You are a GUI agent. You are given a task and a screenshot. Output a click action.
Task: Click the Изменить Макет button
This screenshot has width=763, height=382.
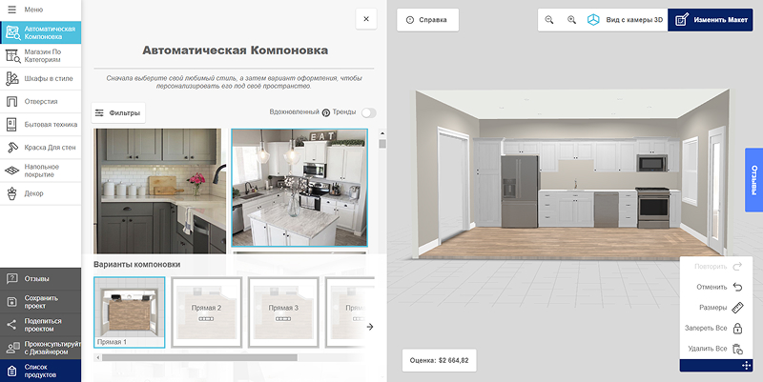point(710,20)
